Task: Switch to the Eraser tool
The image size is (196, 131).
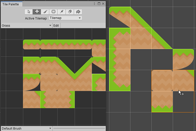Action: pyautogui.click(x=69, y=12)
